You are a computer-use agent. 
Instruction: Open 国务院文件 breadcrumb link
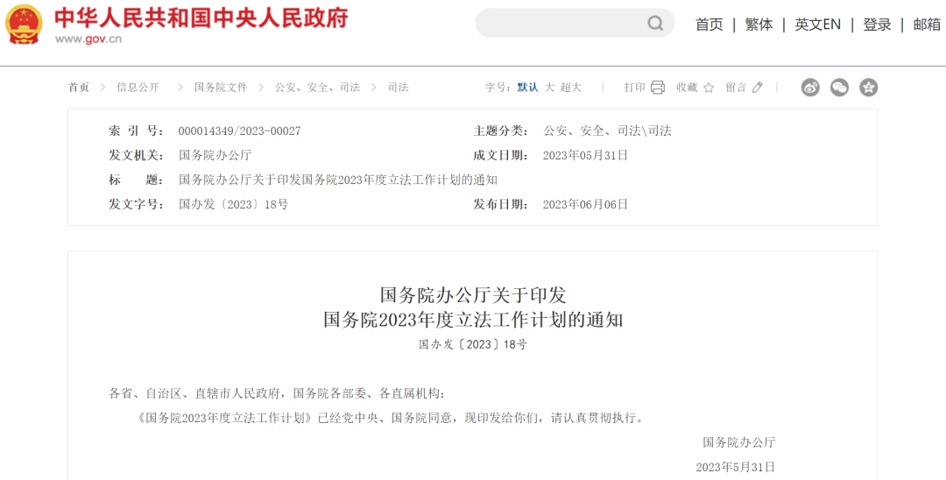pos(221,88)
